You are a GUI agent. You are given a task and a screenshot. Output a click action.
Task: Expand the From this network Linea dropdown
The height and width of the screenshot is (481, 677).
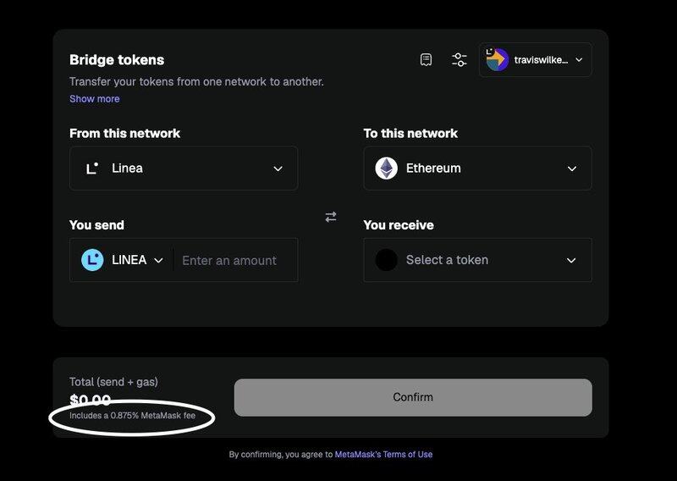(184, 169)
